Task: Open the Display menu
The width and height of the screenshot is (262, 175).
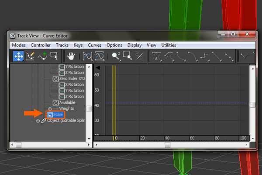Action: pos(134,45)
